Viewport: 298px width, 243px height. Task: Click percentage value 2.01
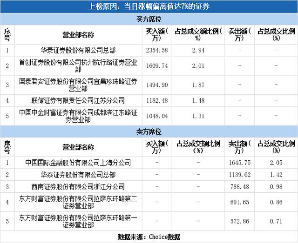pyautogui.click(x=198, y=66)
